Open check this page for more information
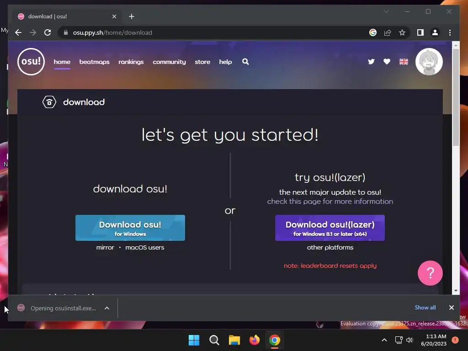The image size is (468, 351). click(330, 202)
